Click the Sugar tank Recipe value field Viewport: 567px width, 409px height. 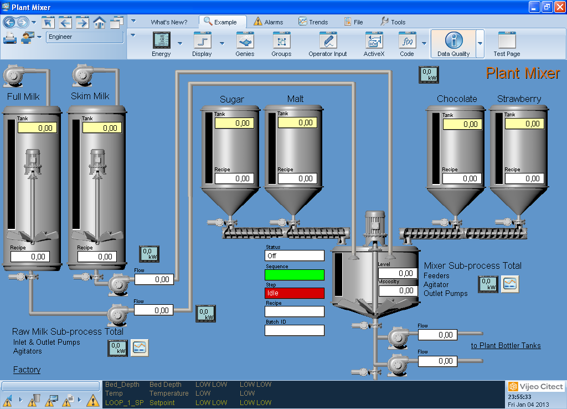(x=234, y=179)
